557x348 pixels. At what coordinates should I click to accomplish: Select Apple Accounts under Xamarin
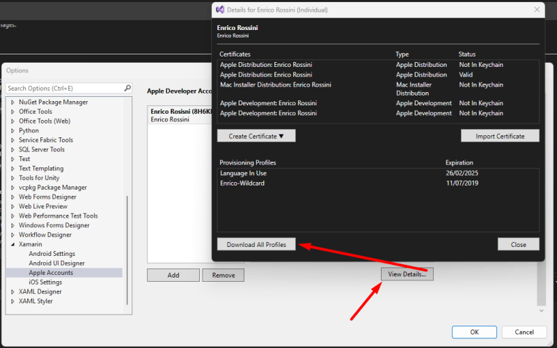(x=51, y=273)
